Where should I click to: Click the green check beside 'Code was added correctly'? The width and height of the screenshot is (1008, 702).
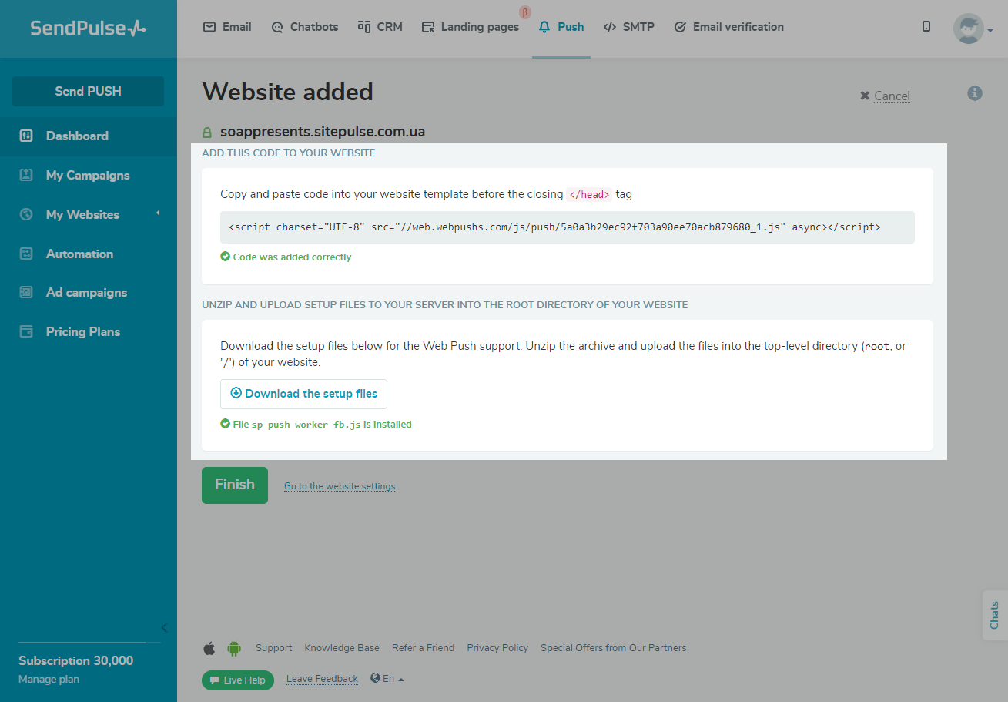(x=225, y=257)
